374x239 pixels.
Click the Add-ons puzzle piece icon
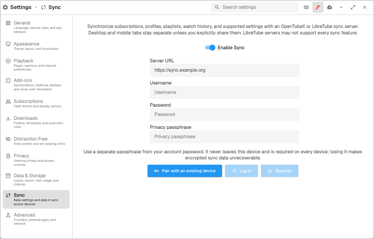[8, 80]
